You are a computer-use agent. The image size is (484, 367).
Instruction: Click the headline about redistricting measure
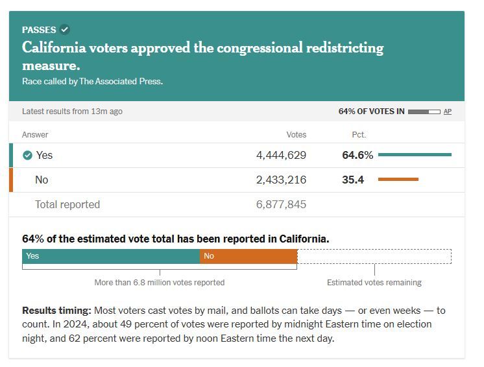coord(202,56)
